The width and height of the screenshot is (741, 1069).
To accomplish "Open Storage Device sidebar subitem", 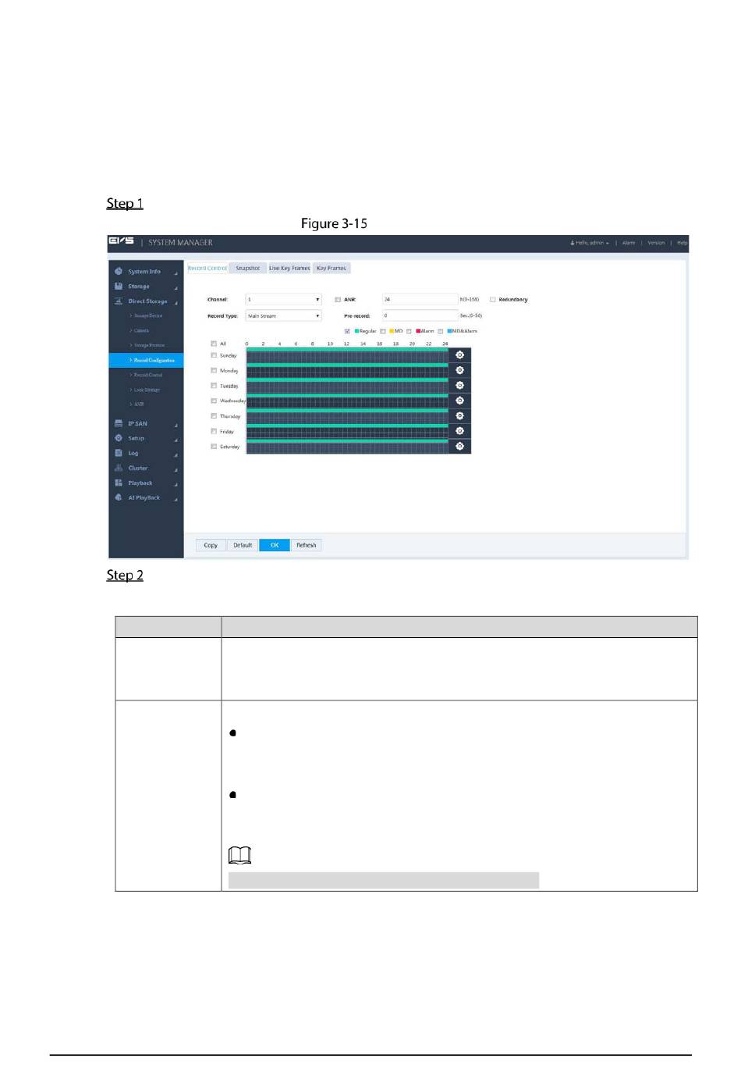I will click(148, 315).
